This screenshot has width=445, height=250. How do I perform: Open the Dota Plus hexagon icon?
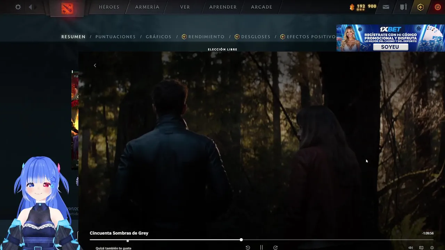[x=421, y=7]
